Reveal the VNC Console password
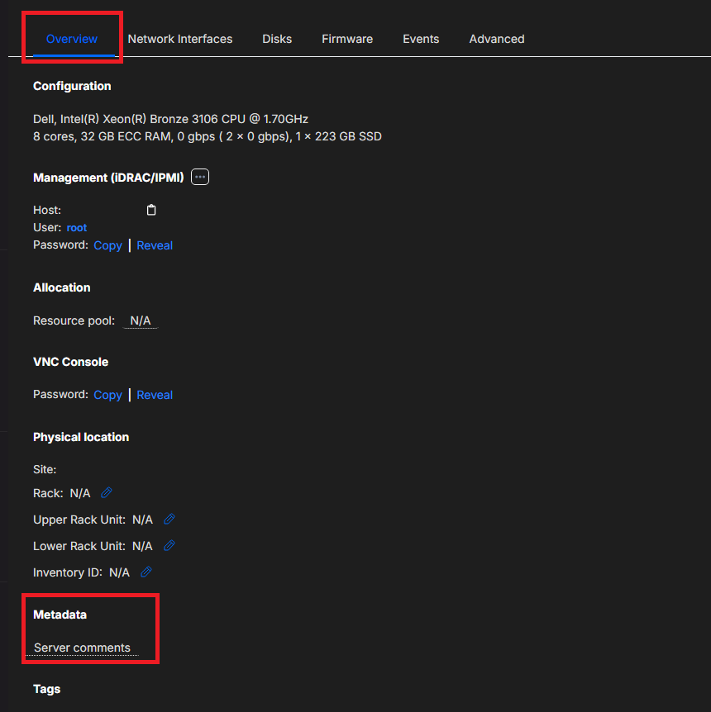This screenshot has width=711, height=712. coord(155,395)
